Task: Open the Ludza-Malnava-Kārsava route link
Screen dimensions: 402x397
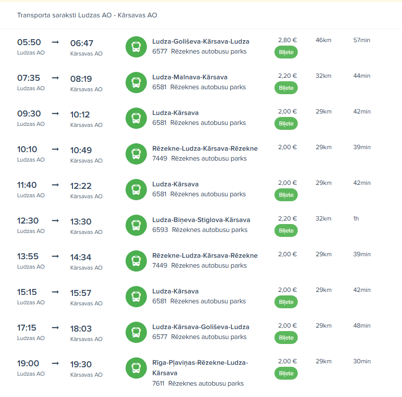Action: pyautogui.click(x=190, y=77)
